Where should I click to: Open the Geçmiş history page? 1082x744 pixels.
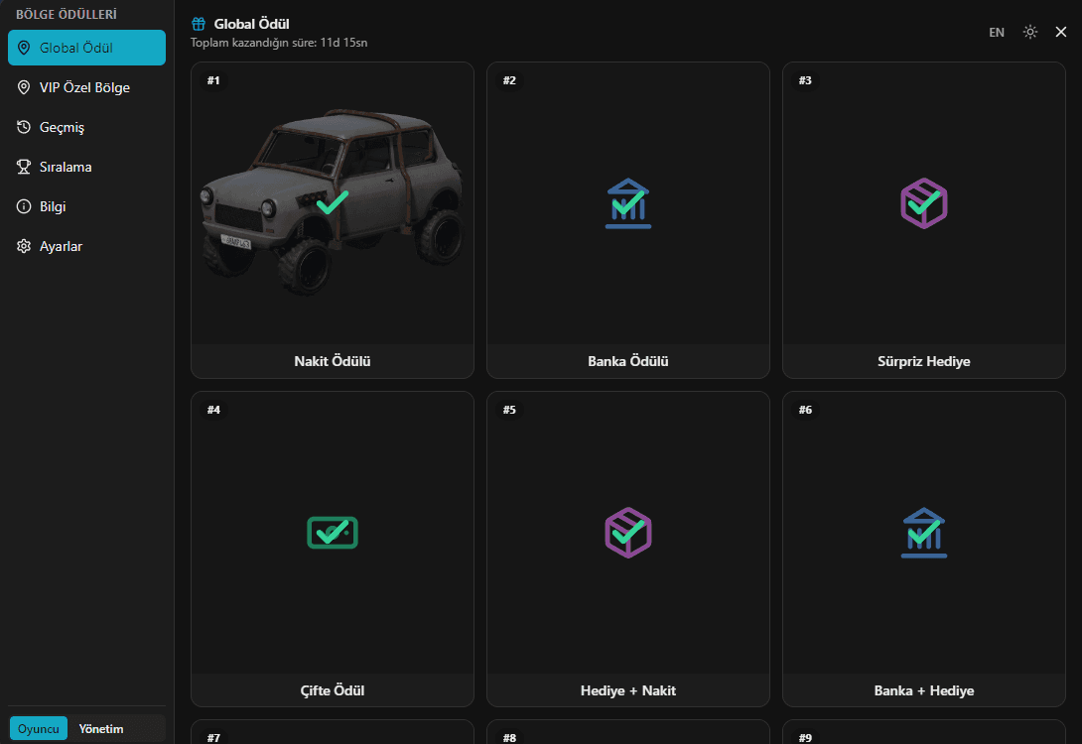point(86,127)
